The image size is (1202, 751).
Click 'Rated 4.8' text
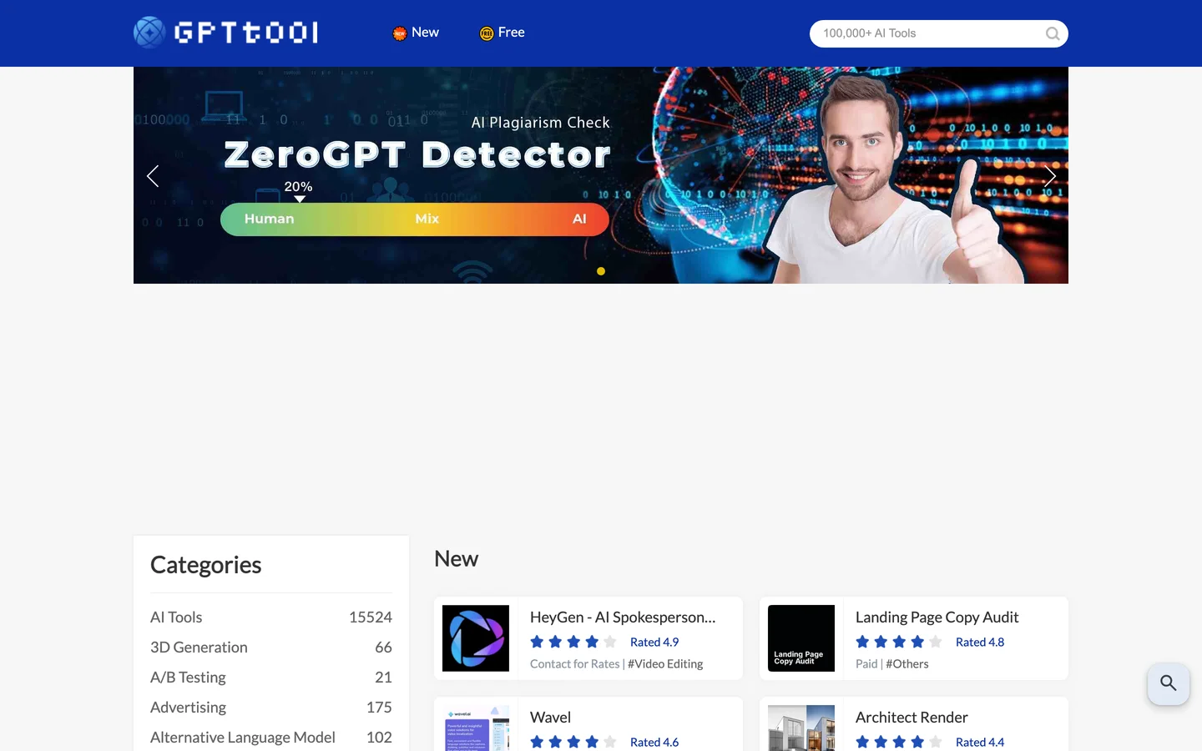980,643
